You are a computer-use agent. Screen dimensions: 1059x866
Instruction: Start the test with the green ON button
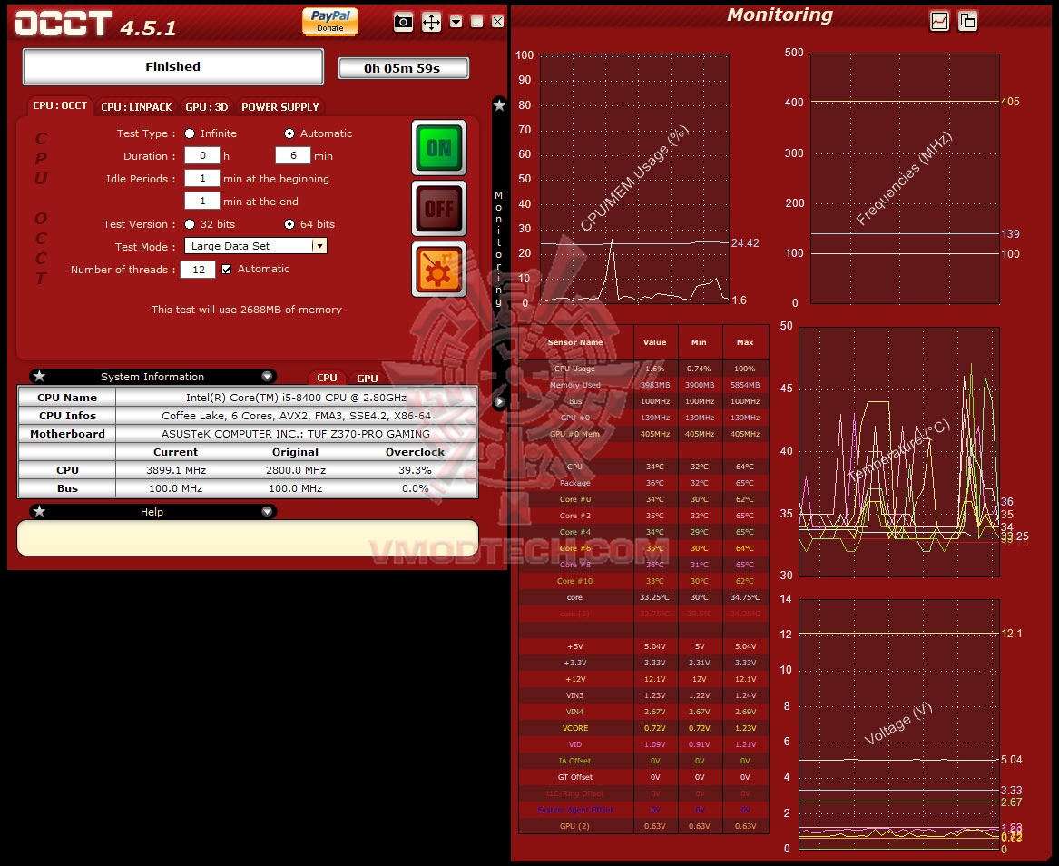pyautogui.click(x=439, y=148)
